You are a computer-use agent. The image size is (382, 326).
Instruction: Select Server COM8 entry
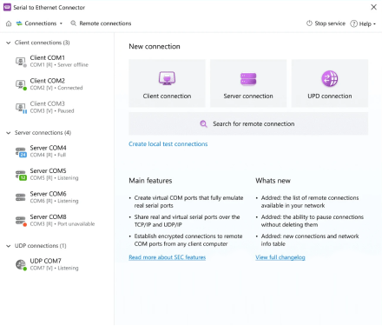tap(57, 220)
